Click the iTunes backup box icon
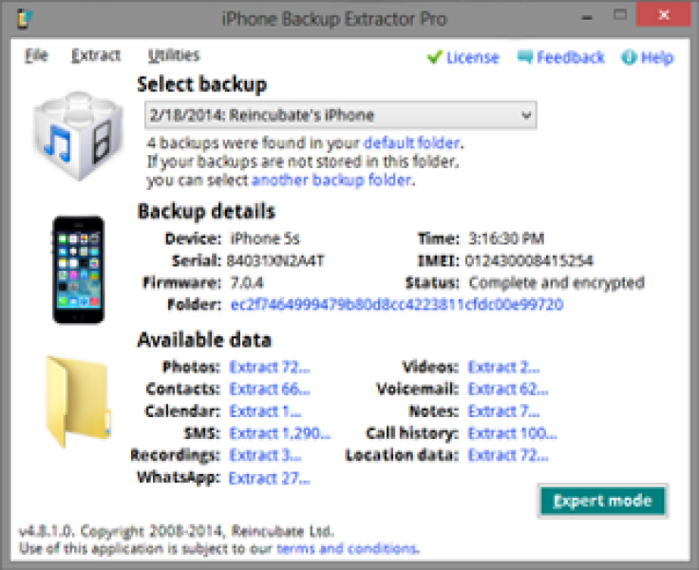The height and width of the screenshot is (570, 699). pyautogui.click(x=79, y=136)
